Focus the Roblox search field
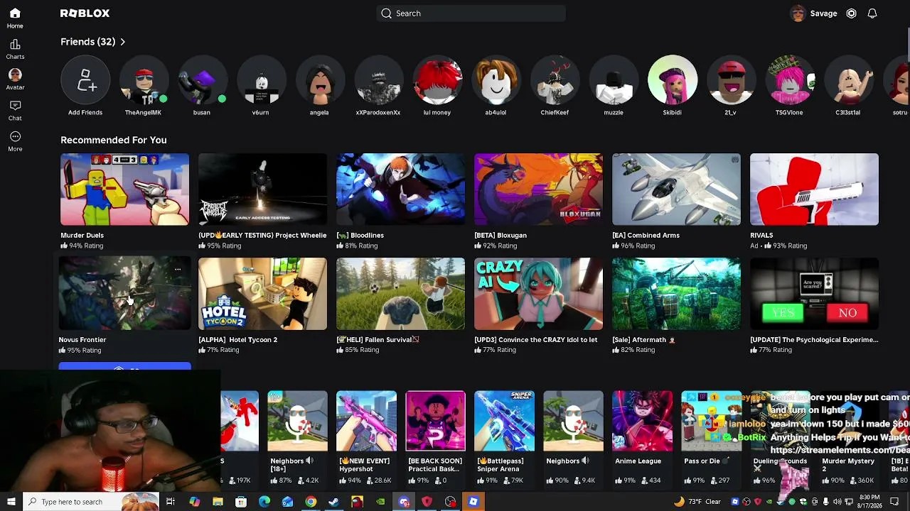This screenshot has height=511, width=910. (x=471, y=13)
